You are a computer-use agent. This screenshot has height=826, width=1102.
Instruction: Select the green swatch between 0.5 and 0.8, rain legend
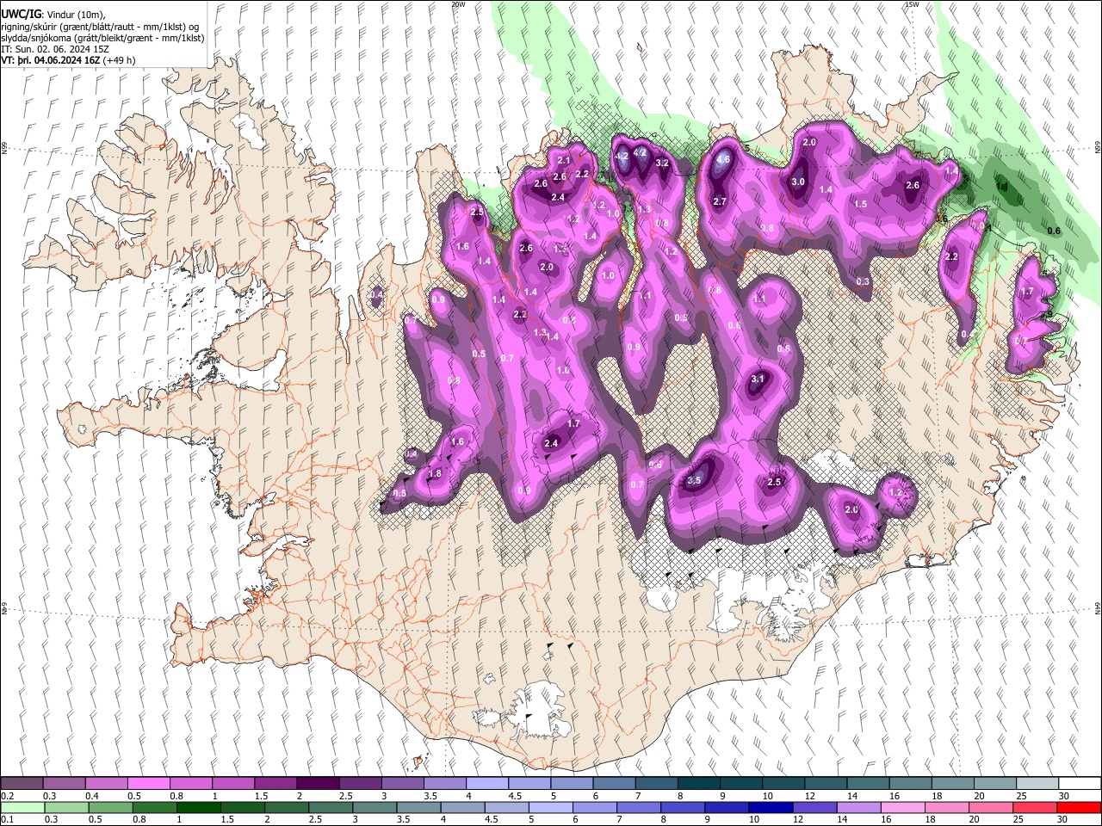tap(109, 807)
